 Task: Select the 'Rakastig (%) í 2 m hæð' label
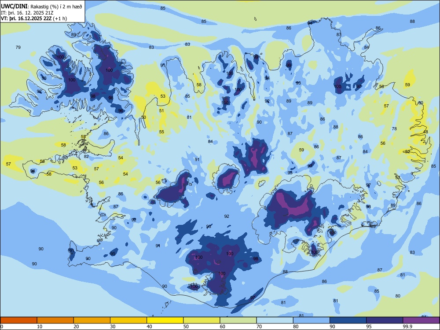click(x=56, y=7)
